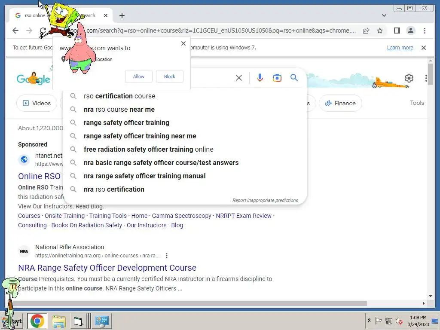This screenshot has width=440, height=330.
Task: Open options dots beside NRA result URL
Action: click(x=167, y=256)
